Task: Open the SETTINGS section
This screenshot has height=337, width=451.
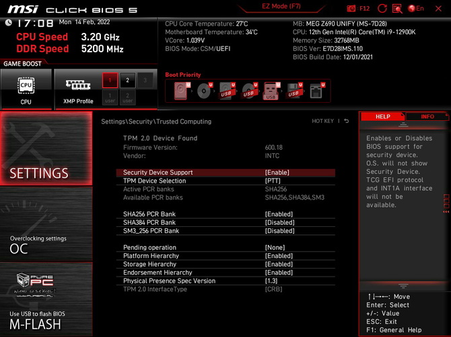Action: point(46,148)
